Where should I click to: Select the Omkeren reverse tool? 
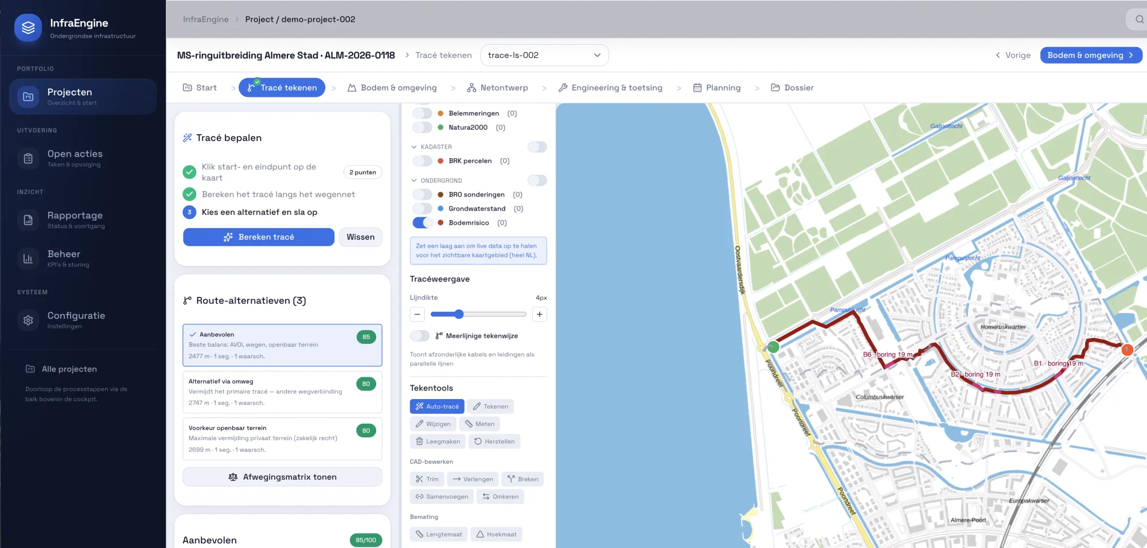[500, 496]
